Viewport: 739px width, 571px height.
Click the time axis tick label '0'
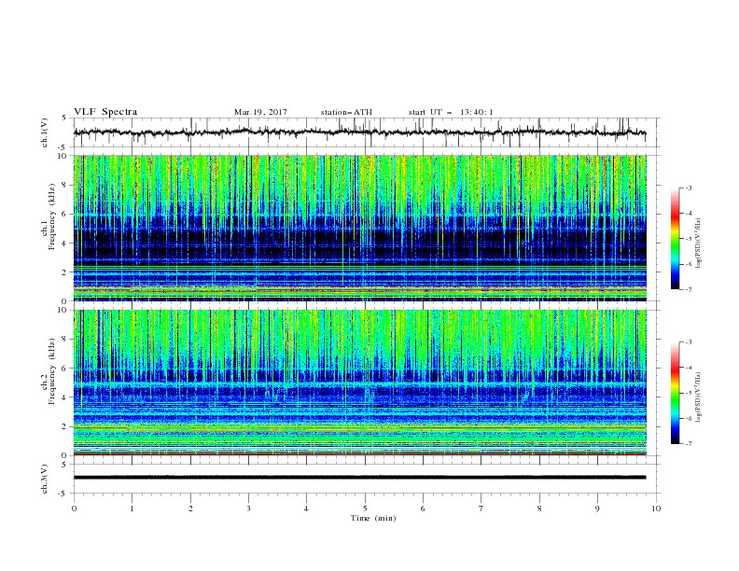[74, 508]
